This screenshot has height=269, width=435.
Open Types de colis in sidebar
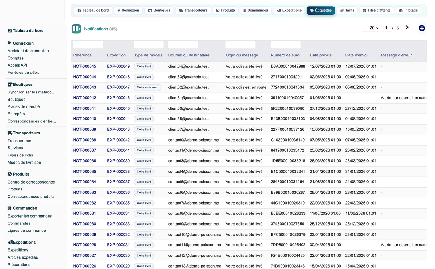point(20,155)
